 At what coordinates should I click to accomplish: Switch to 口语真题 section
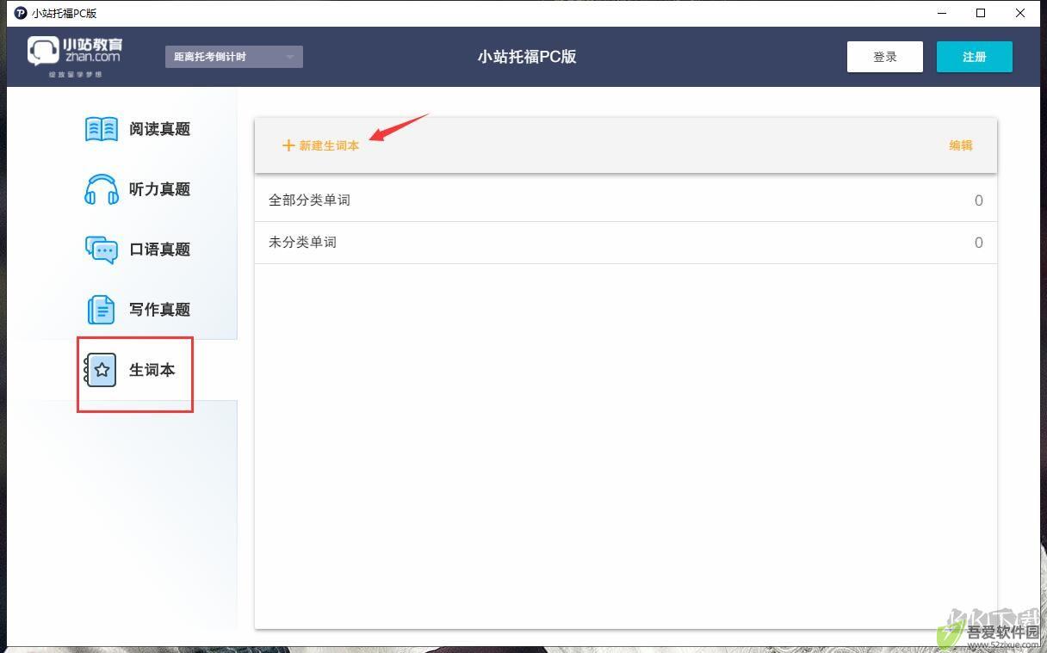coord(159,249)
